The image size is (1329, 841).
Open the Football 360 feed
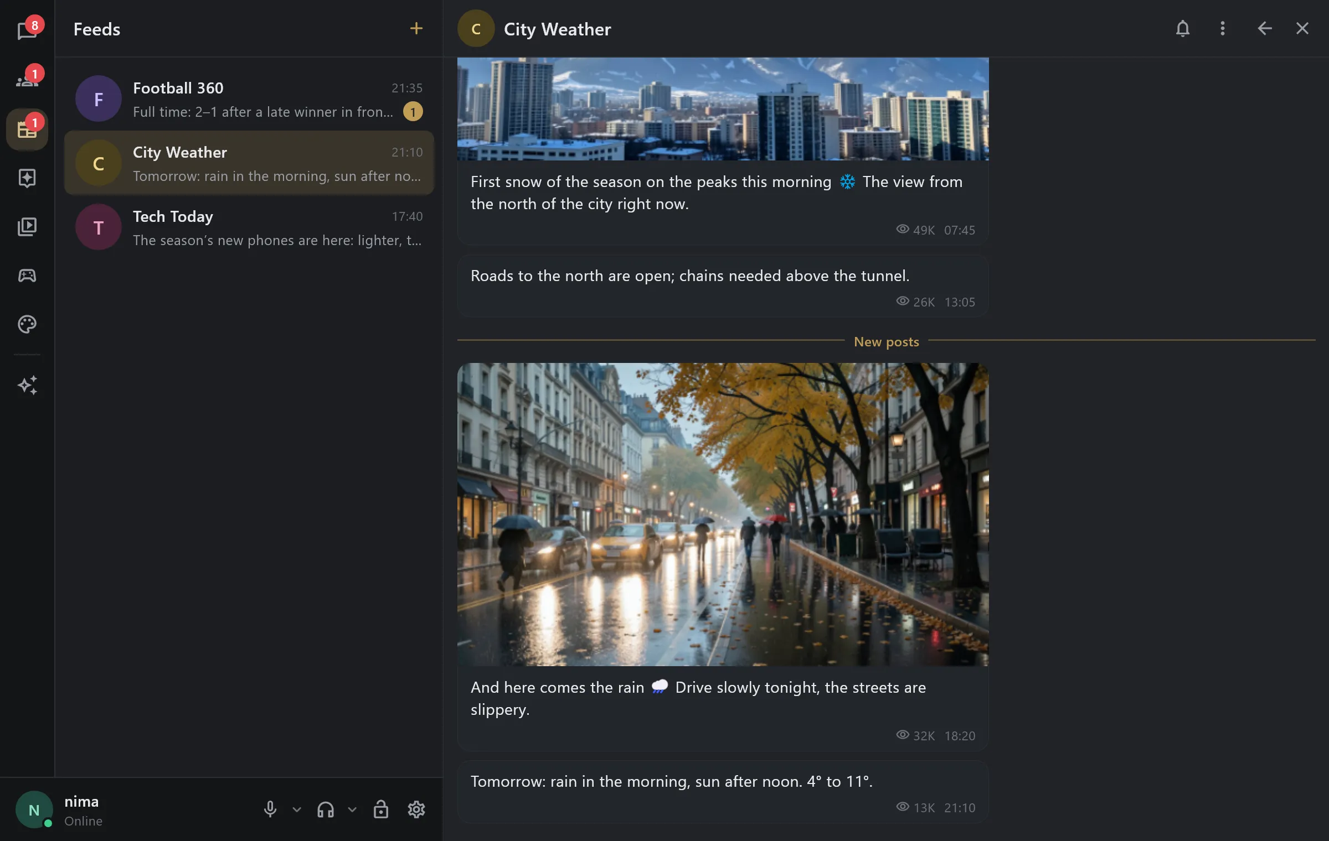[249, 99]
